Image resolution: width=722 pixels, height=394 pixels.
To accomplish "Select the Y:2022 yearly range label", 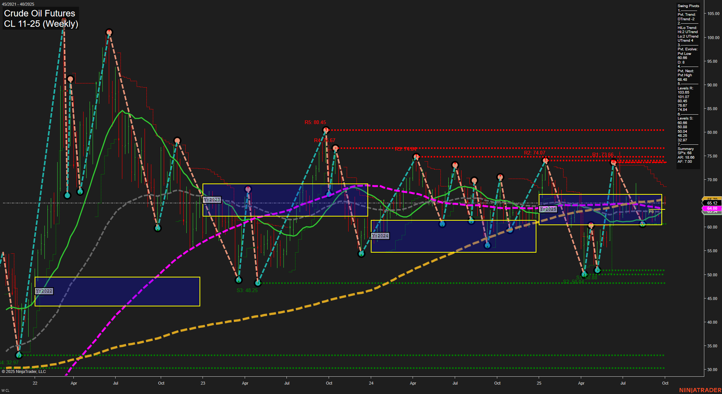I will coord(44,291).
